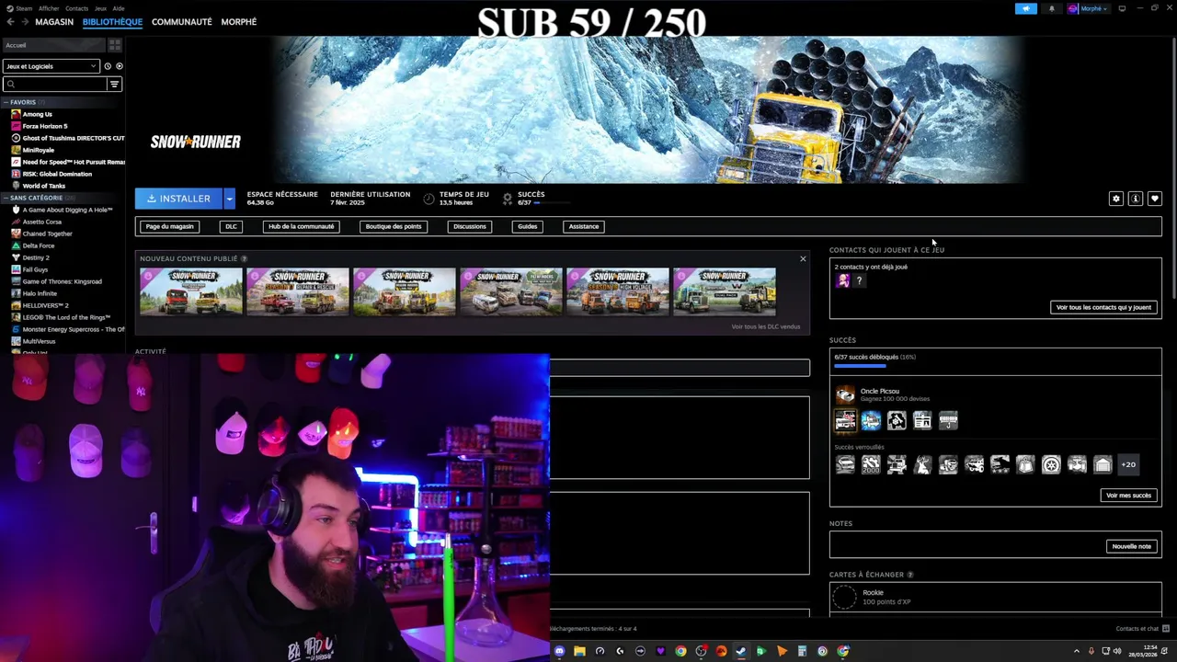Open the DLC page button
The width and height of the screenshot is (1177, 662).
(231, 226)
